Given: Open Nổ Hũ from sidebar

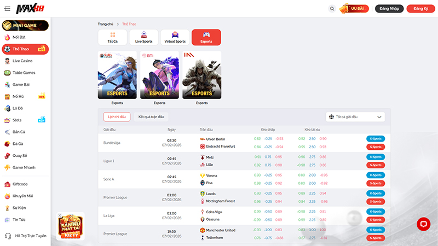Looking at the screenshot, I should (x=25, y=97).
